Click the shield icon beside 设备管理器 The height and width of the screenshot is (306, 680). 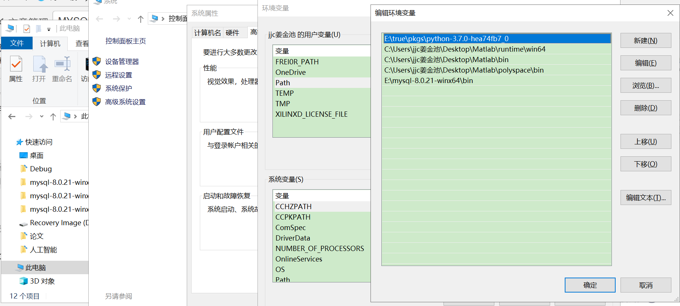click(97, 61)
